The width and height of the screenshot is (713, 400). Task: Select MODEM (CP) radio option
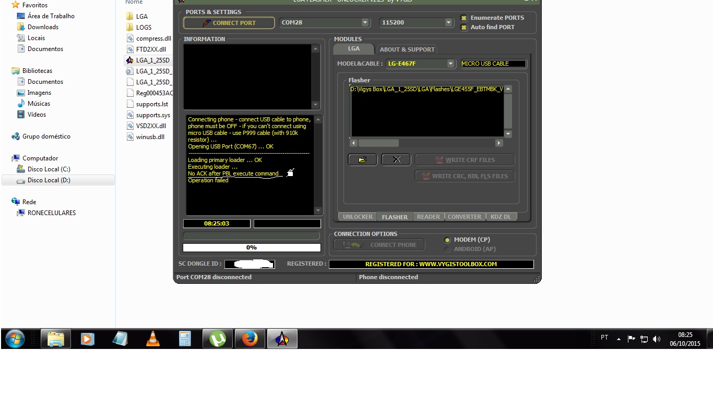(x=447, y=240)
